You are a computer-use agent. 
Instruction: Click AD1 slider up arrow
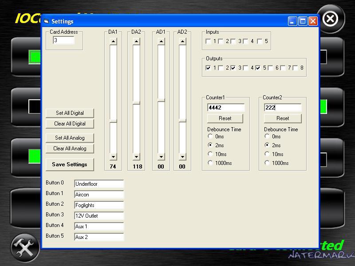point(161,42)
